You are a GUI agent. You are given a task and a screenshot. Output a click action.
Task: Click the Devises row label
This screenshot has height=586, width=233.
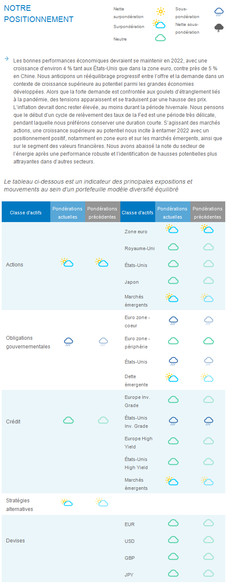(x=15, y=540)
